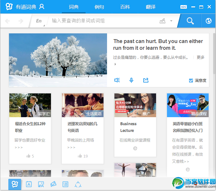Open the 生活英语 barber shop thumbnail

pos(83,105)
